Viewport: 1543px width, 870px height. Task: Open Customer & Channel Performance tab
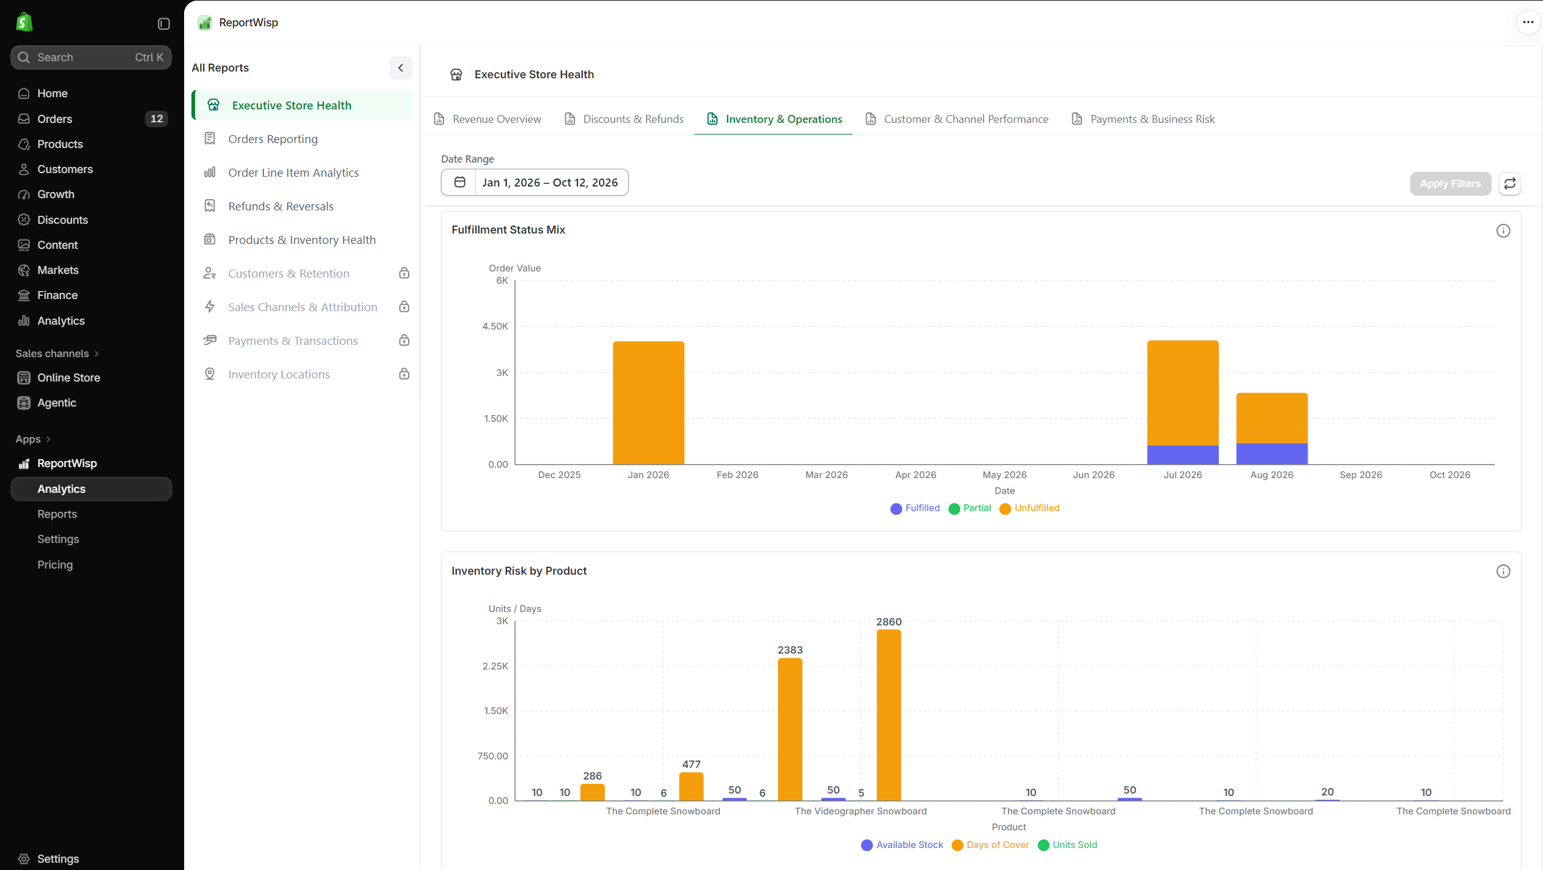(957, 119)
